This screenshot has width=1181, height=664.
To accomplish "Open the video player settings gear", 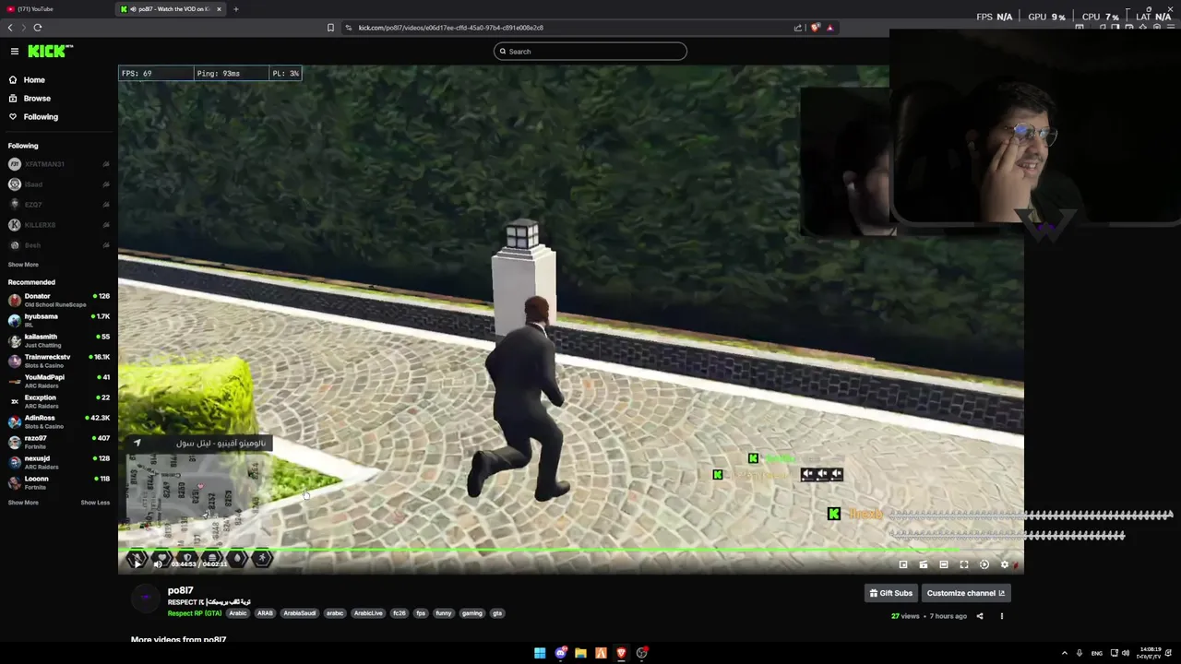I will point(1005,564).
